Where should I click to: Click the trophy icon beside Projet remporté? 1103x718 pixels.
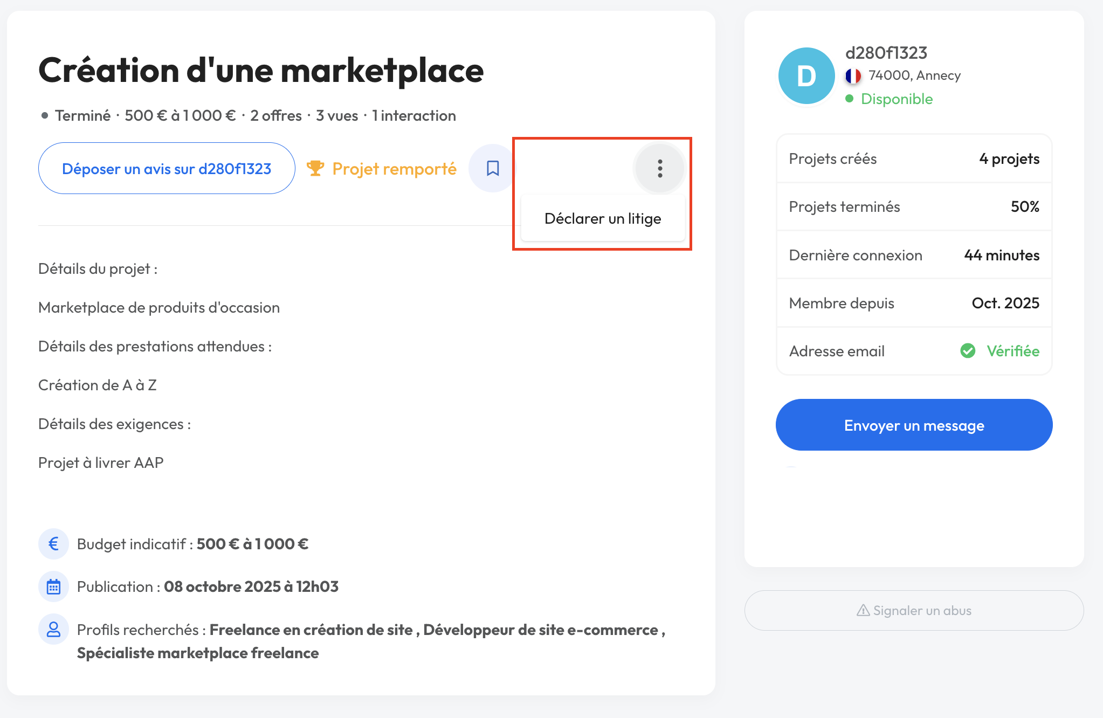coord(315,169)
